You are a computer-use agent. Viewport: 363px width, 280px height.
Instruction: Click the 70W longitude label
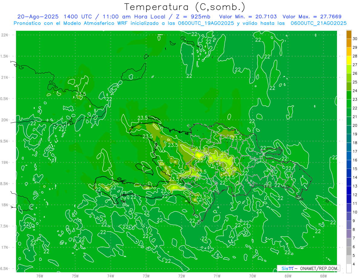[x=253, y=276]
